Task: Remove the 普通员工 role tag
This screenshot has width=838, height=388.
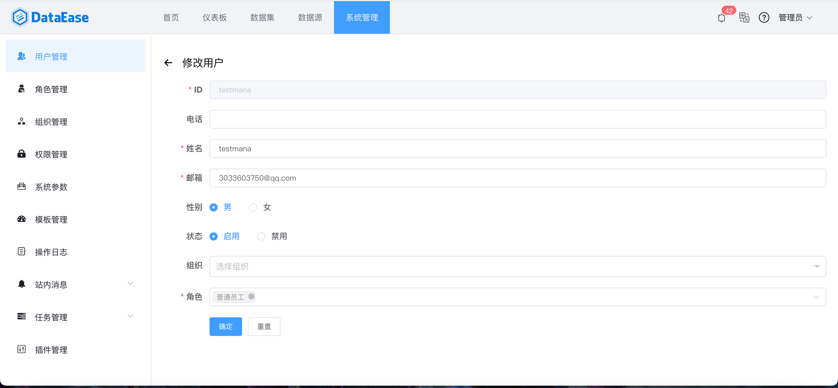Action: click(251, 296)
